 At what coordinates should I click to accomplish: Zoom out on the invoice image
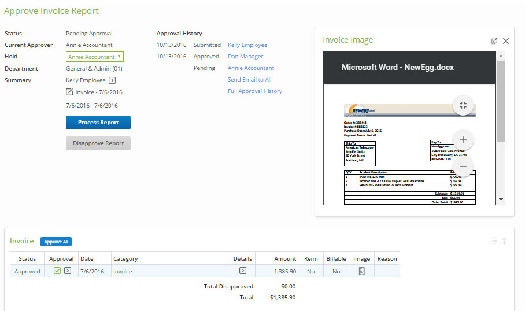pos(463,168)
